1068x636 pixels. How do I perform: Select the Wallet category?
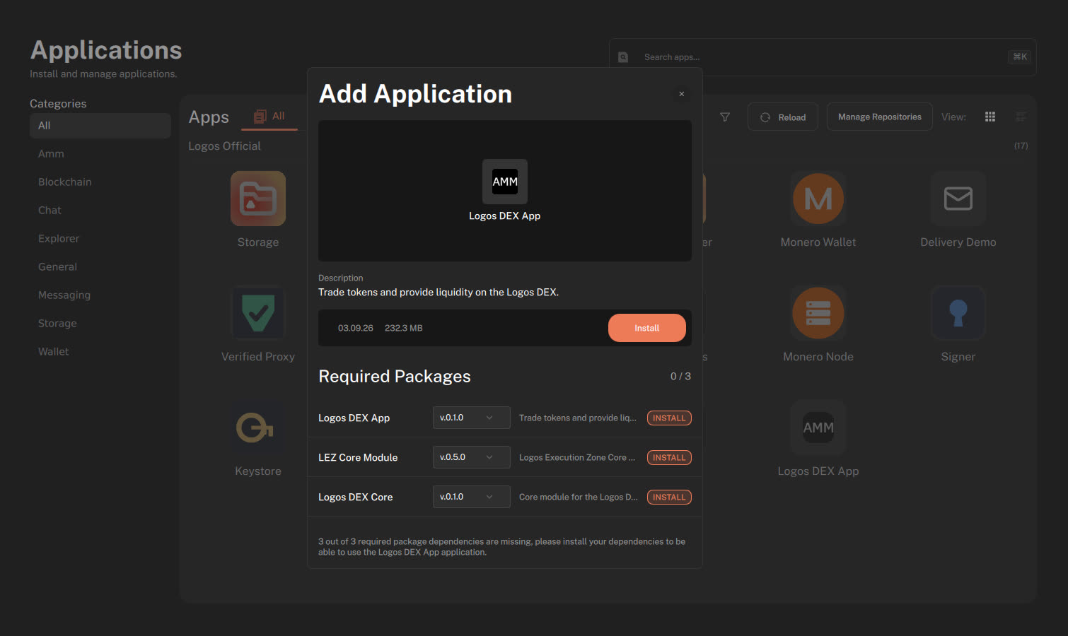click(x=100, y=352)
